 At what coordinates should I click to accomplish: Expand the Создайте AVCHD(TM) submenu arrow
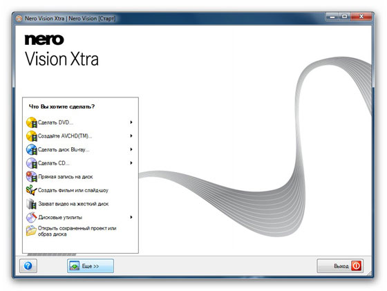click(131, 135)
